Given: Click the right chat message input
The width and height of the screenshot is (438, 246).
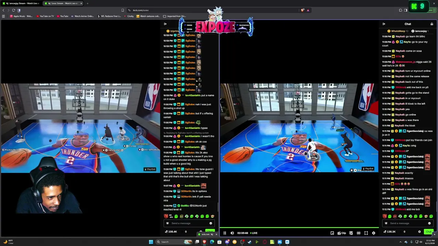Looking at the screenshot, I should tap(408, 223).
